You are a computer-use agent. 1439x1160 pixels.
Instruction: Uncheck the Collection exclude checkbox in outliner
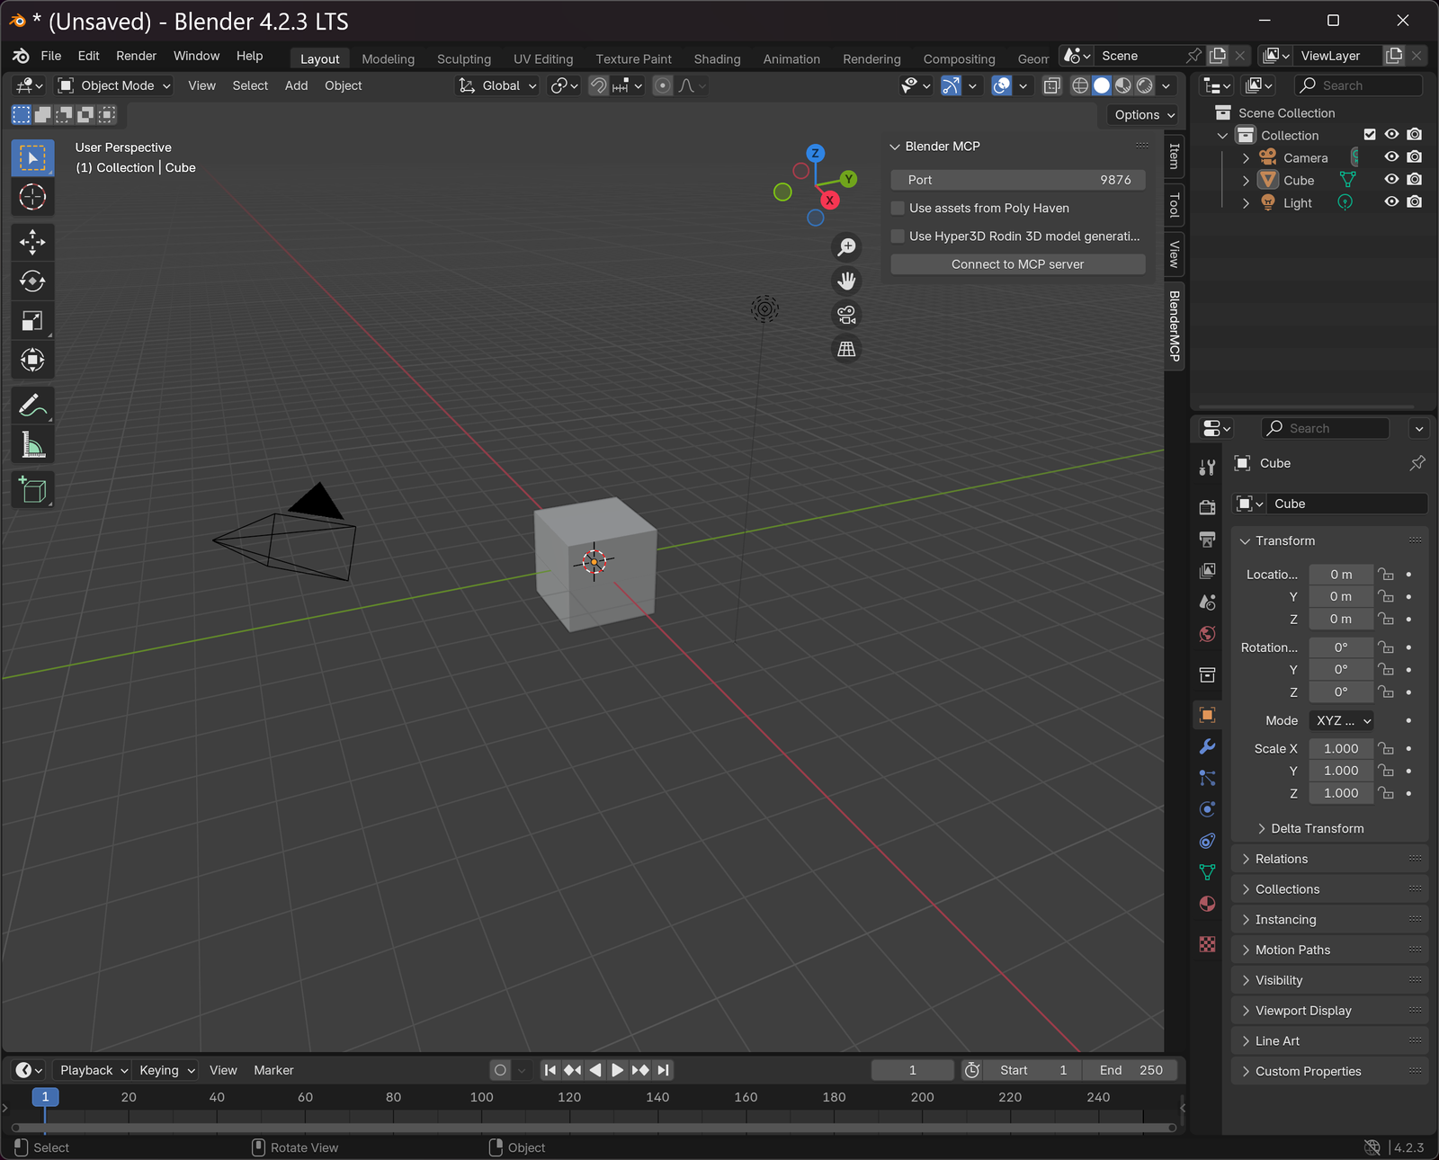[1370, 135]
